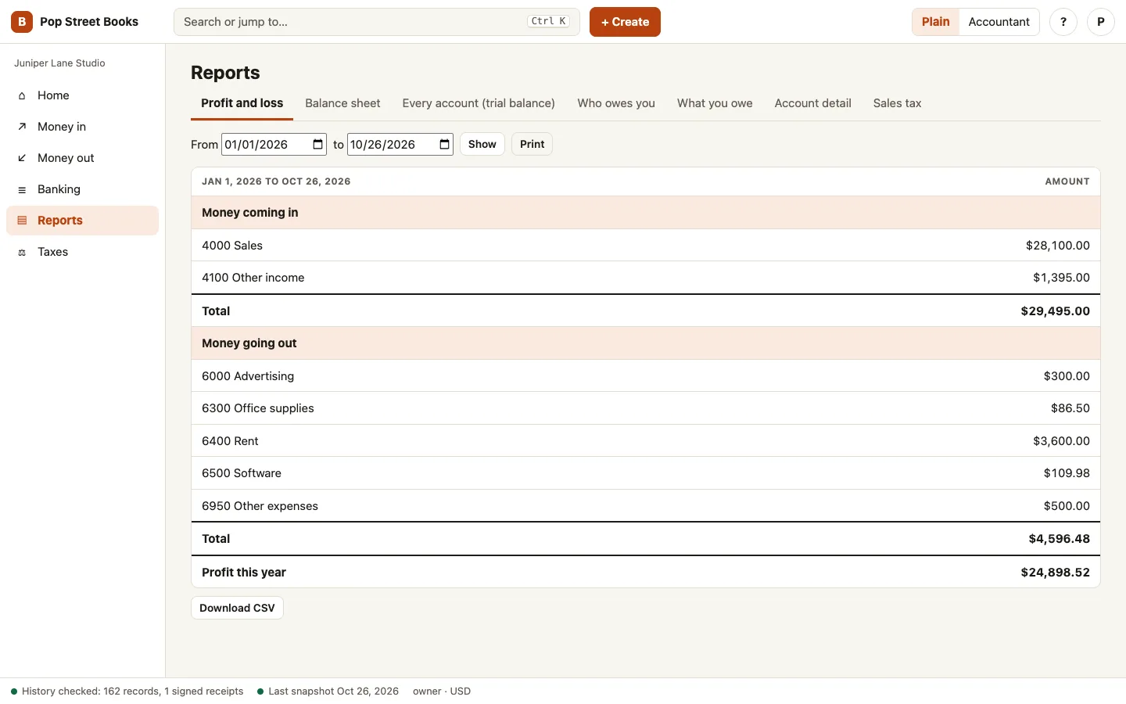This screenshot has height=704, width=1126.
Task: Open the Account detail tab
Action: (x=812, y=103)
